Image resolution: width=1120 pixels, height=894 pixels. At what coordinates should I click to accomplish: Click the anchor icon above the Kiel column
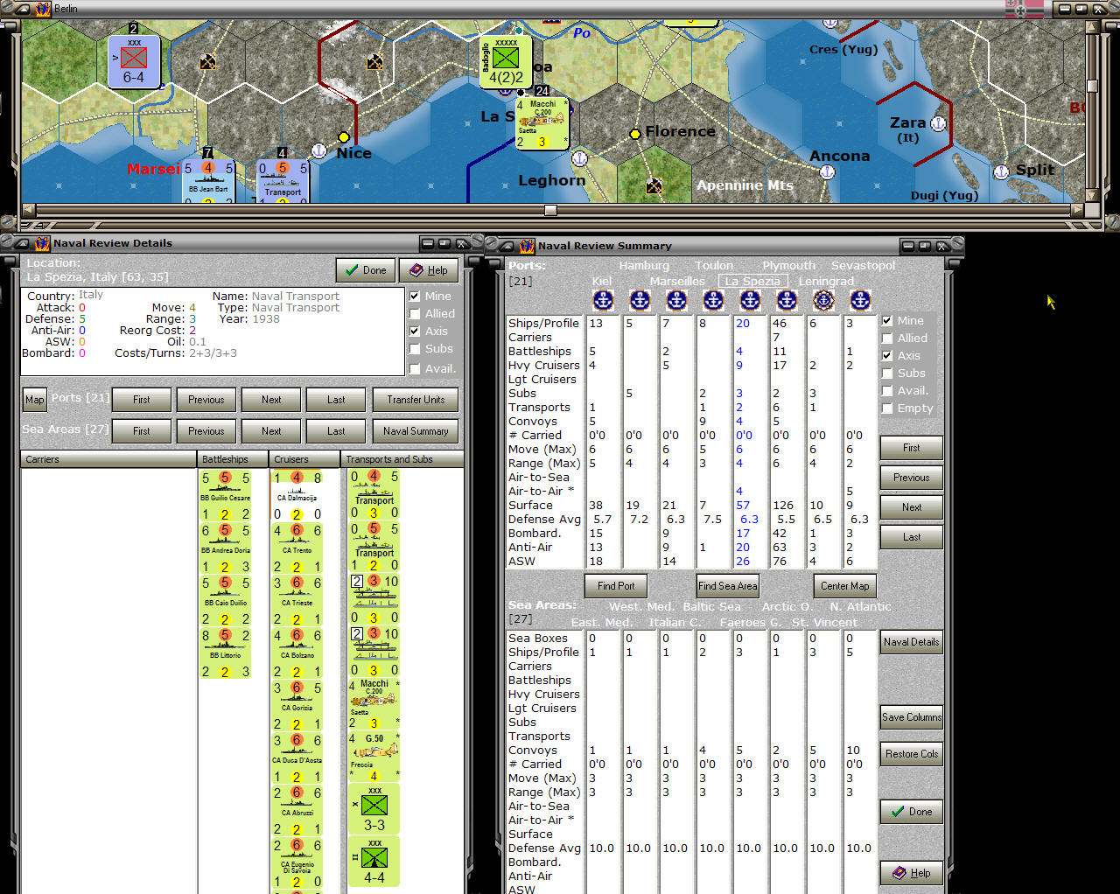click(x=604, y=300)
